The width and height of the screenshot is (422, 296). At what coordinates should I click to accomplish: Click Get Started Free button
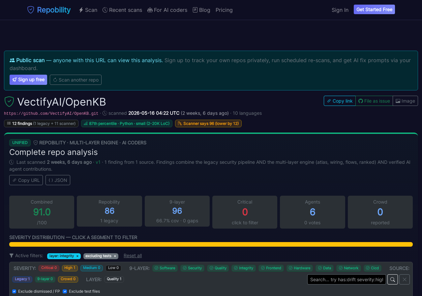[374, 10]
